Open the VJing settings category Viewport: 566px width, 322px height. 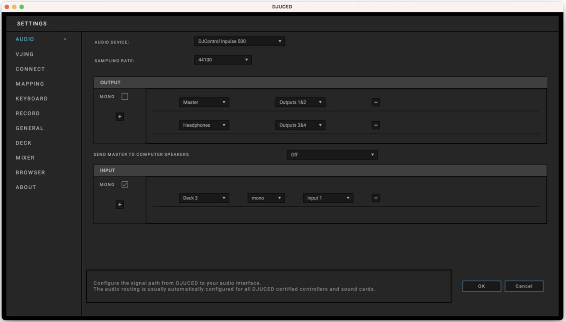point(25,54)
